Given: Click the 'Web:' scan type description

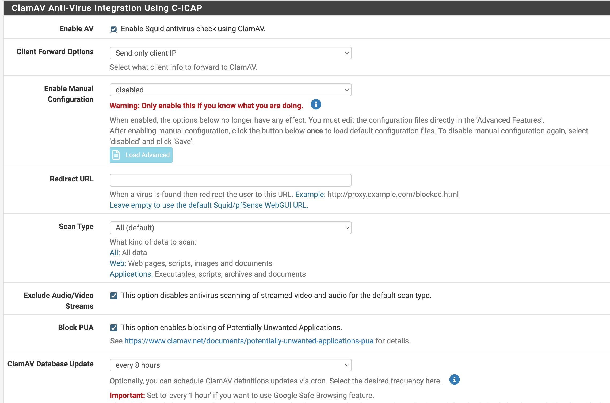Looking at the screenshot, I should click(x=191, y=263).
